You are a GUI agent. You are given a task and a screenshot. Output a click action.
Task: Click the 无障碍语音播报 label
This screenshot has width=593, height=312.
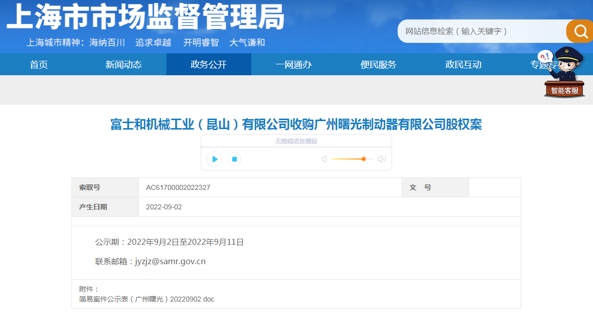pyautogui.click(x=296, y=142)
